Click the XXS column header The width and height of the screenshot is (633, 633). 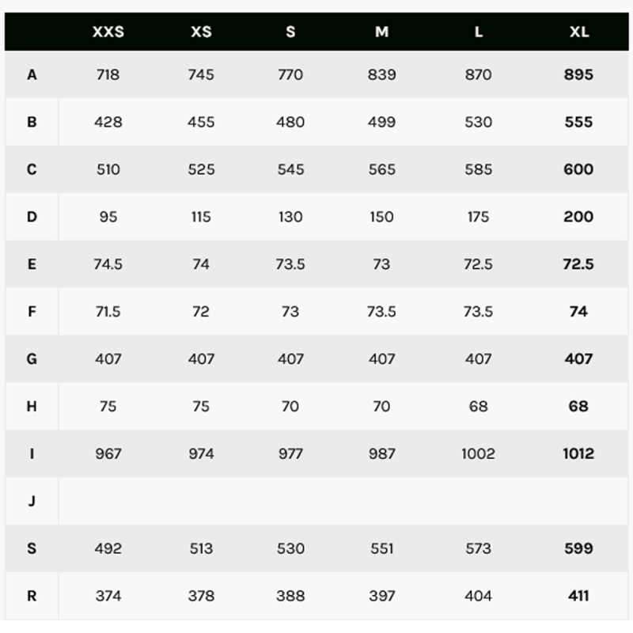tap(108, 32)
